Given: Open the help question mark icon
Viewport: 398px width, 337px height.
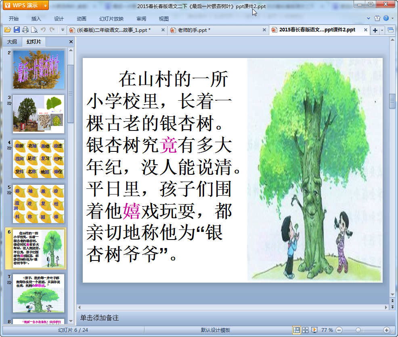Looking at the screenshot, I should [x=386, y=18].
